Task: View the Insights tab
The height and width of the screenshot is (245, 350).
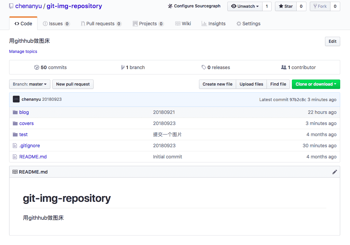Action: pos(214,24)
